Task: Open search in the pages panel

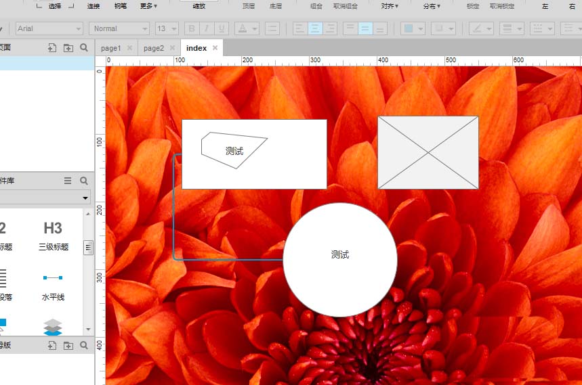Action: pyautogui.click(x=84, y=48)
